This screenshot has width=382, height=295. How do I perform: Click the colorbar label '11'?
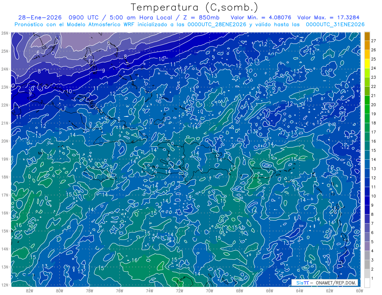coord(373,187)
